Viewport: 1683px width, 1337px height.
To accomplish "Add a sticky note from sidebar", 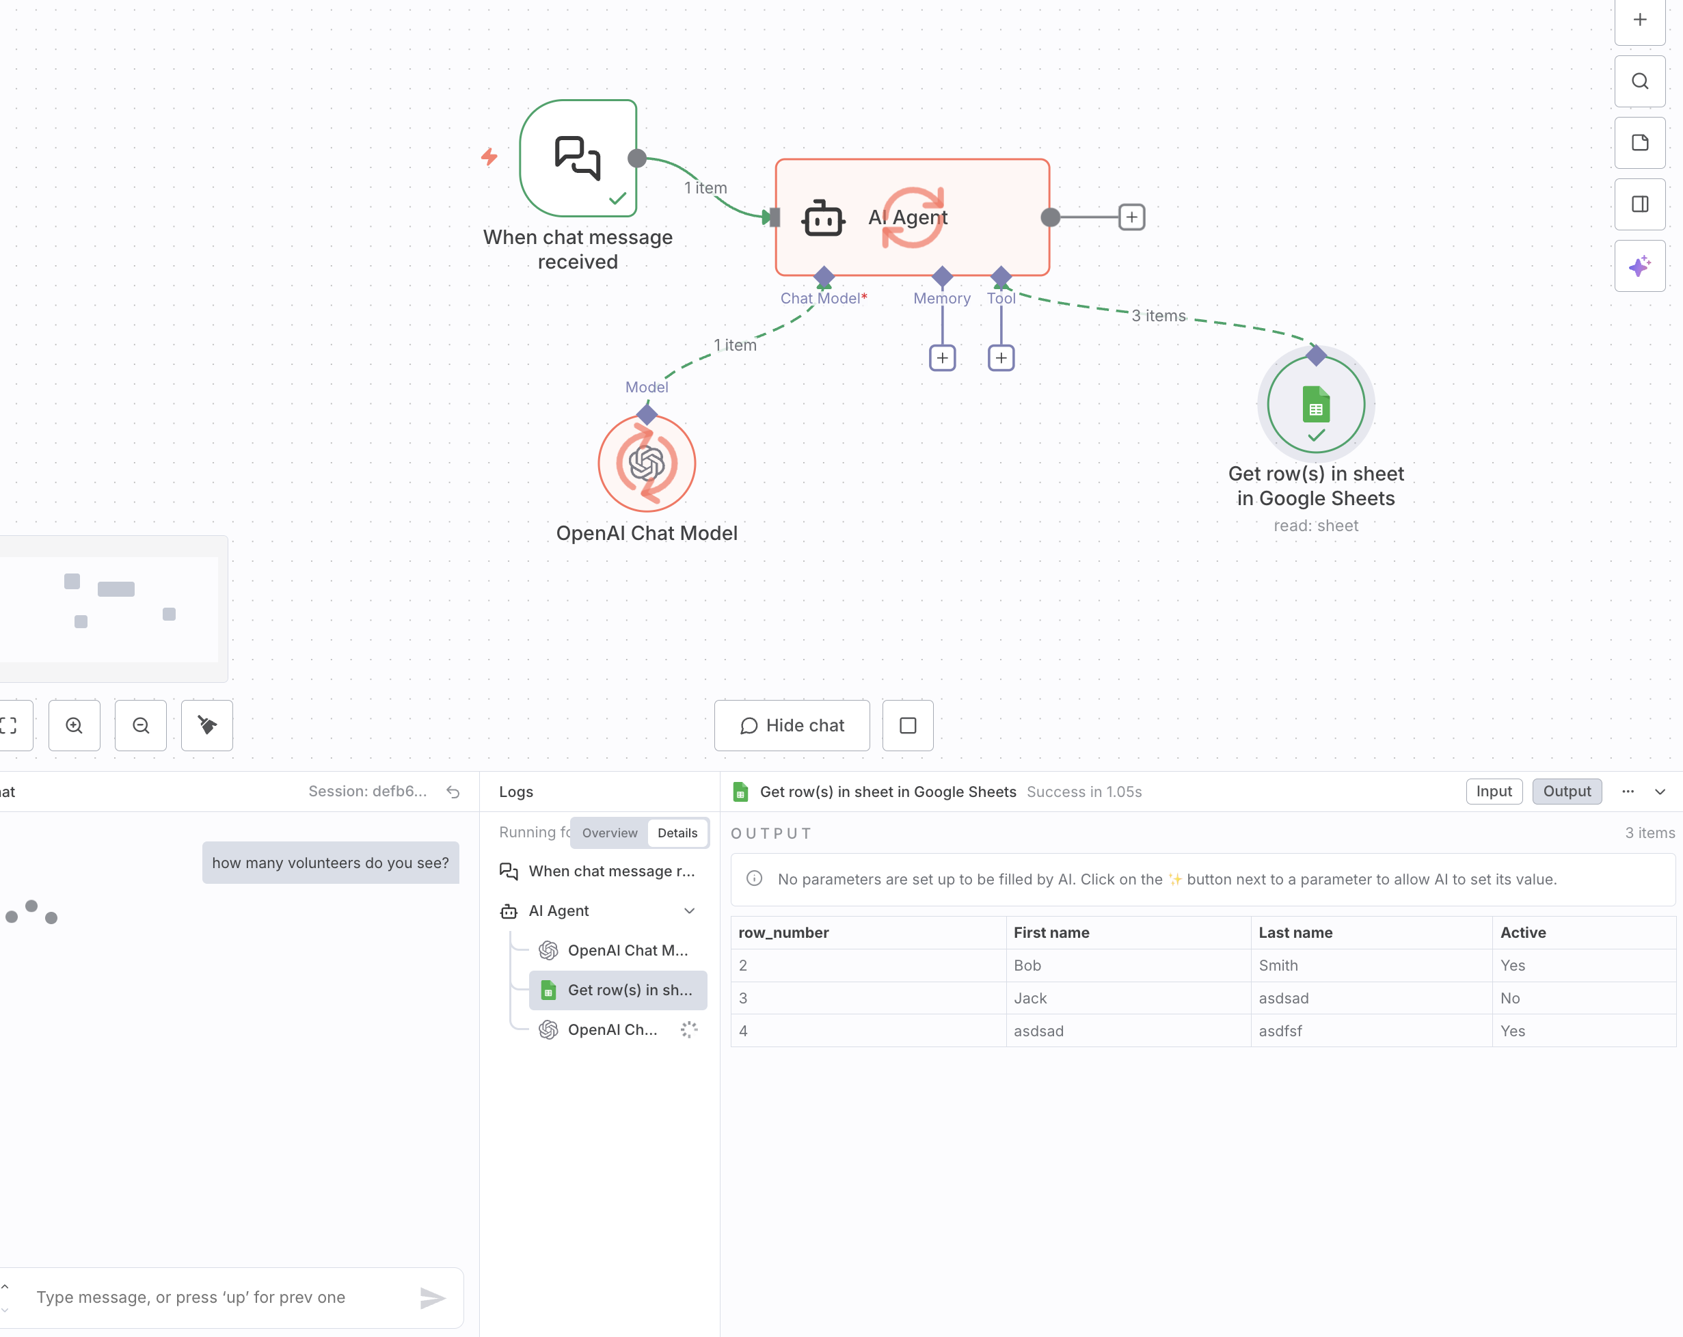I will pyautogui.click(x=1639, y=143).
